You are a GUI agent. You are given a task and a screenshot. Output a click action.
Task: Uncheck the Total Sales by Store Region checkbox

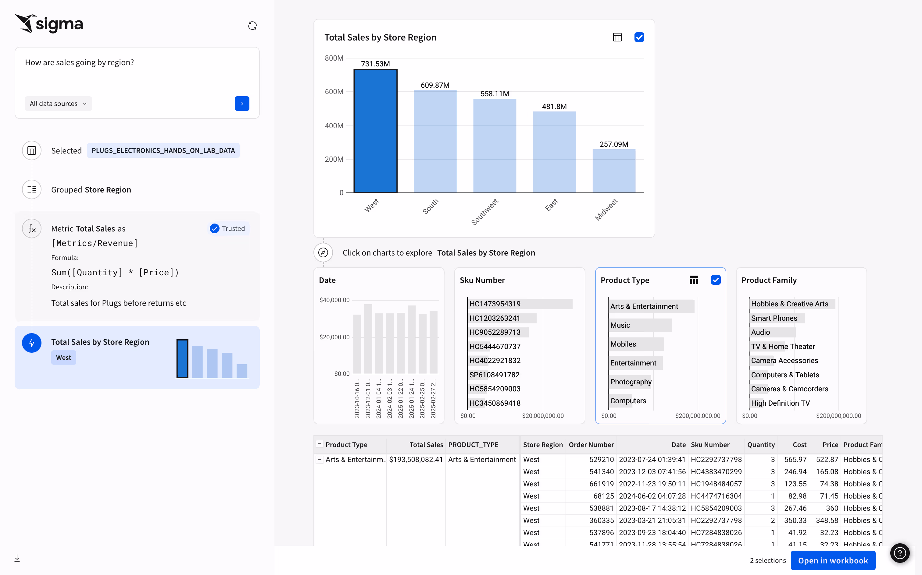point(639,37)
